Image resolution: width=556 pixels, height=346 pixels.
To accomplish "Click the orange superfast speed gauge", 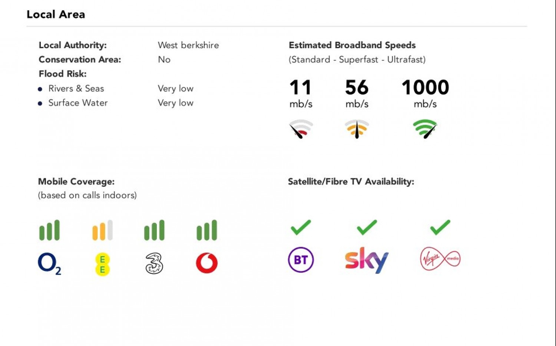I will pyautogui.click(x=357, y=129).
